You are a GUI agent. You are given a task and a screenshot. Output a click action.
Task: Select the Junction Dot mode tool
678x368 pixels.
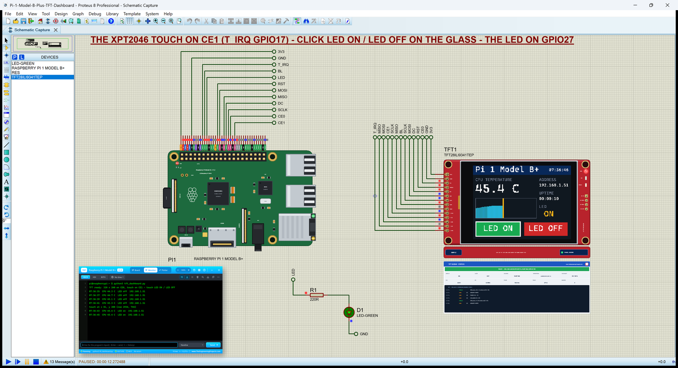click(x=6, y=55)
